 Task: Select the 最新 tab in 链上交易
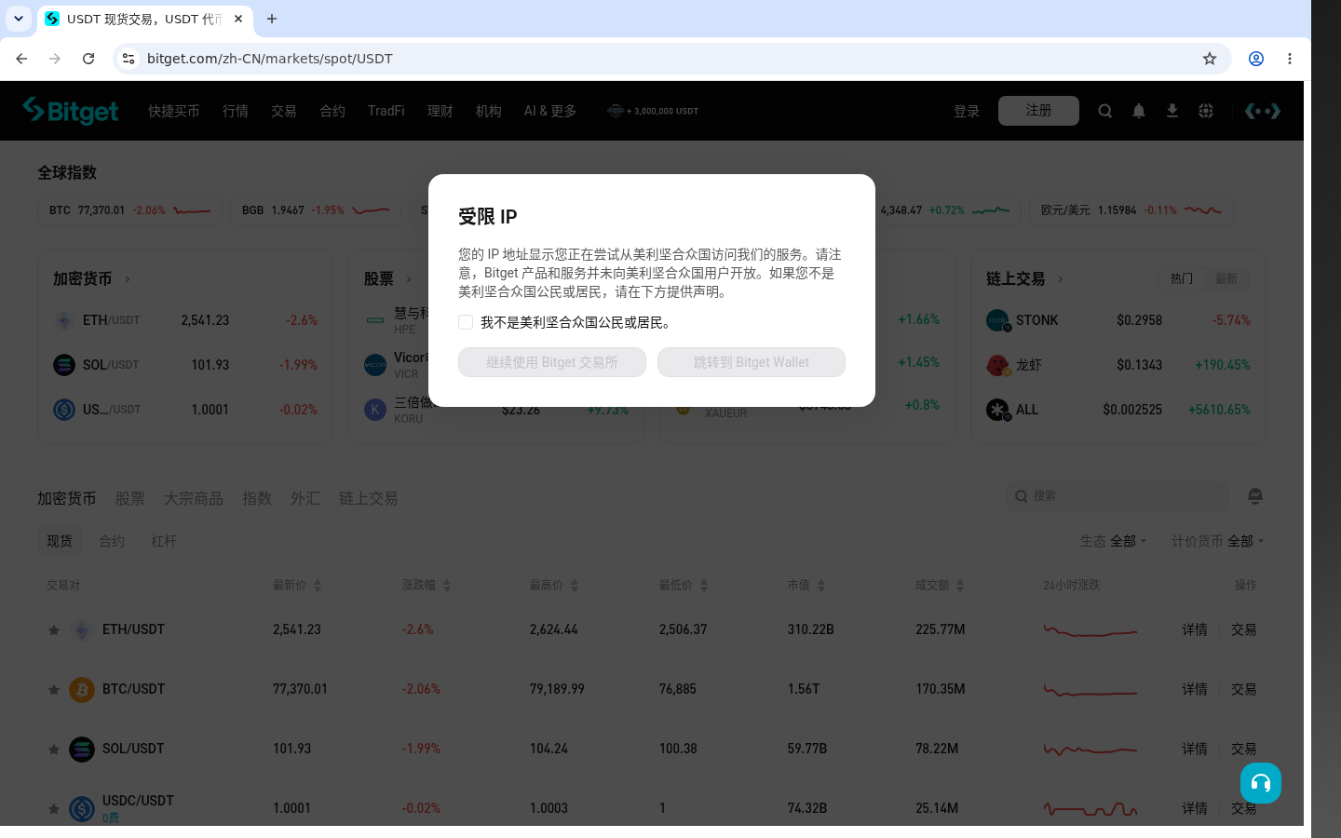click(1226, 278)
